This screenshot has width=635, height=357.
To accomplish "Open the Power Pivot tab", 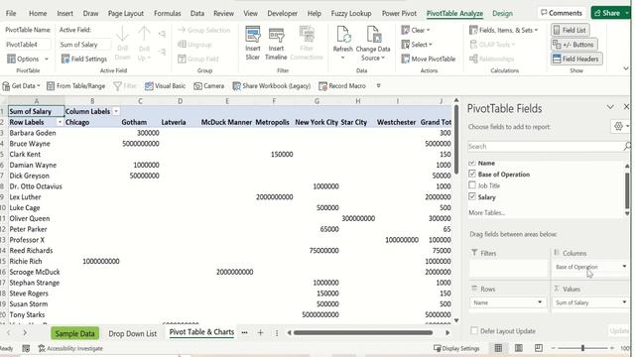I will pyautogui.click(x=399, y=13).
